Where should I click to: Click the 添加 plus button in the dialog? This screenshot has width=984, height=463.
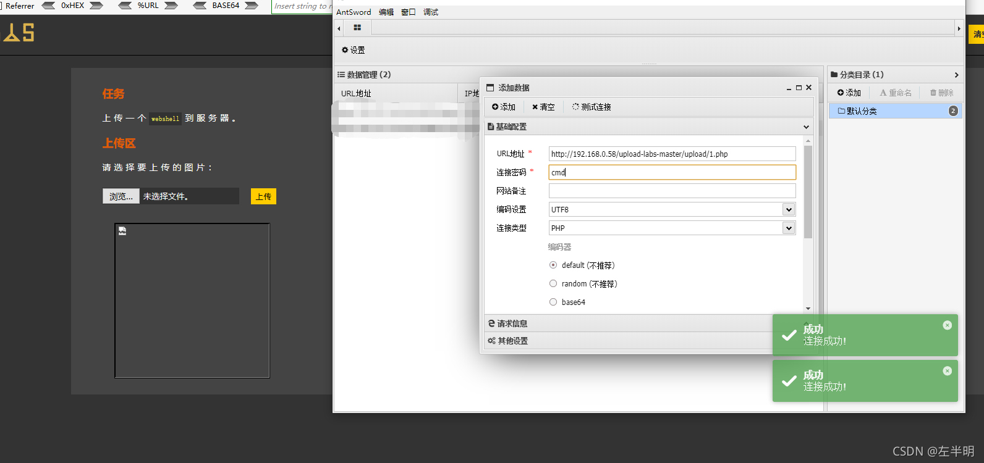pyautogui.click(x=504, y=107)
